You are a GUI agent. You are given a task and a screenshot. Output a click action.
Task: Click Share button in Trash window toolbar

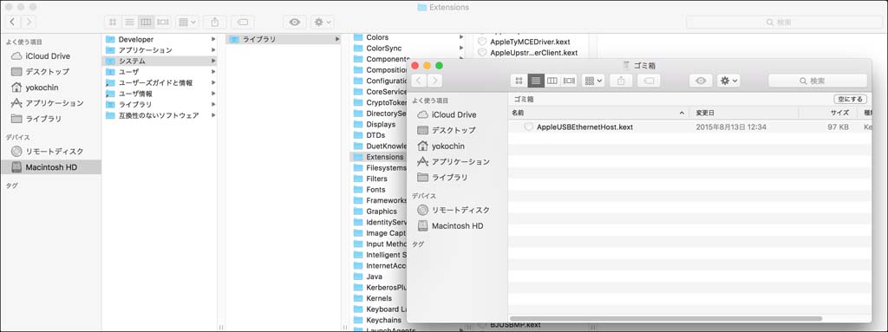pyautogui.click(x=621, y=81)
